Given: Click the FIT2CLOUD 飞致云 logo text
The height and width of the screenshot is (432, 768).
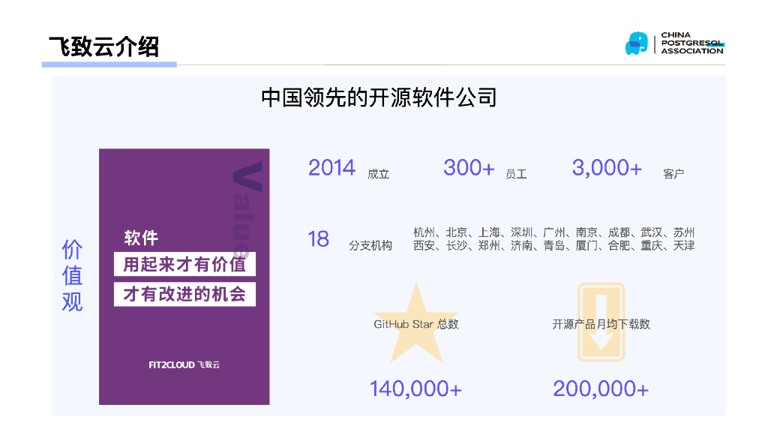Looking at the screenshot, I should [x=184, y=364].
